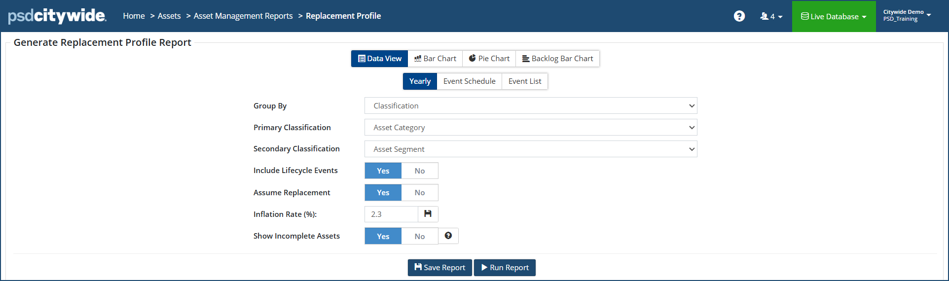Open the help question mark icon in header
This screenshot has width=949, height=281.
(x=739, y=16)
